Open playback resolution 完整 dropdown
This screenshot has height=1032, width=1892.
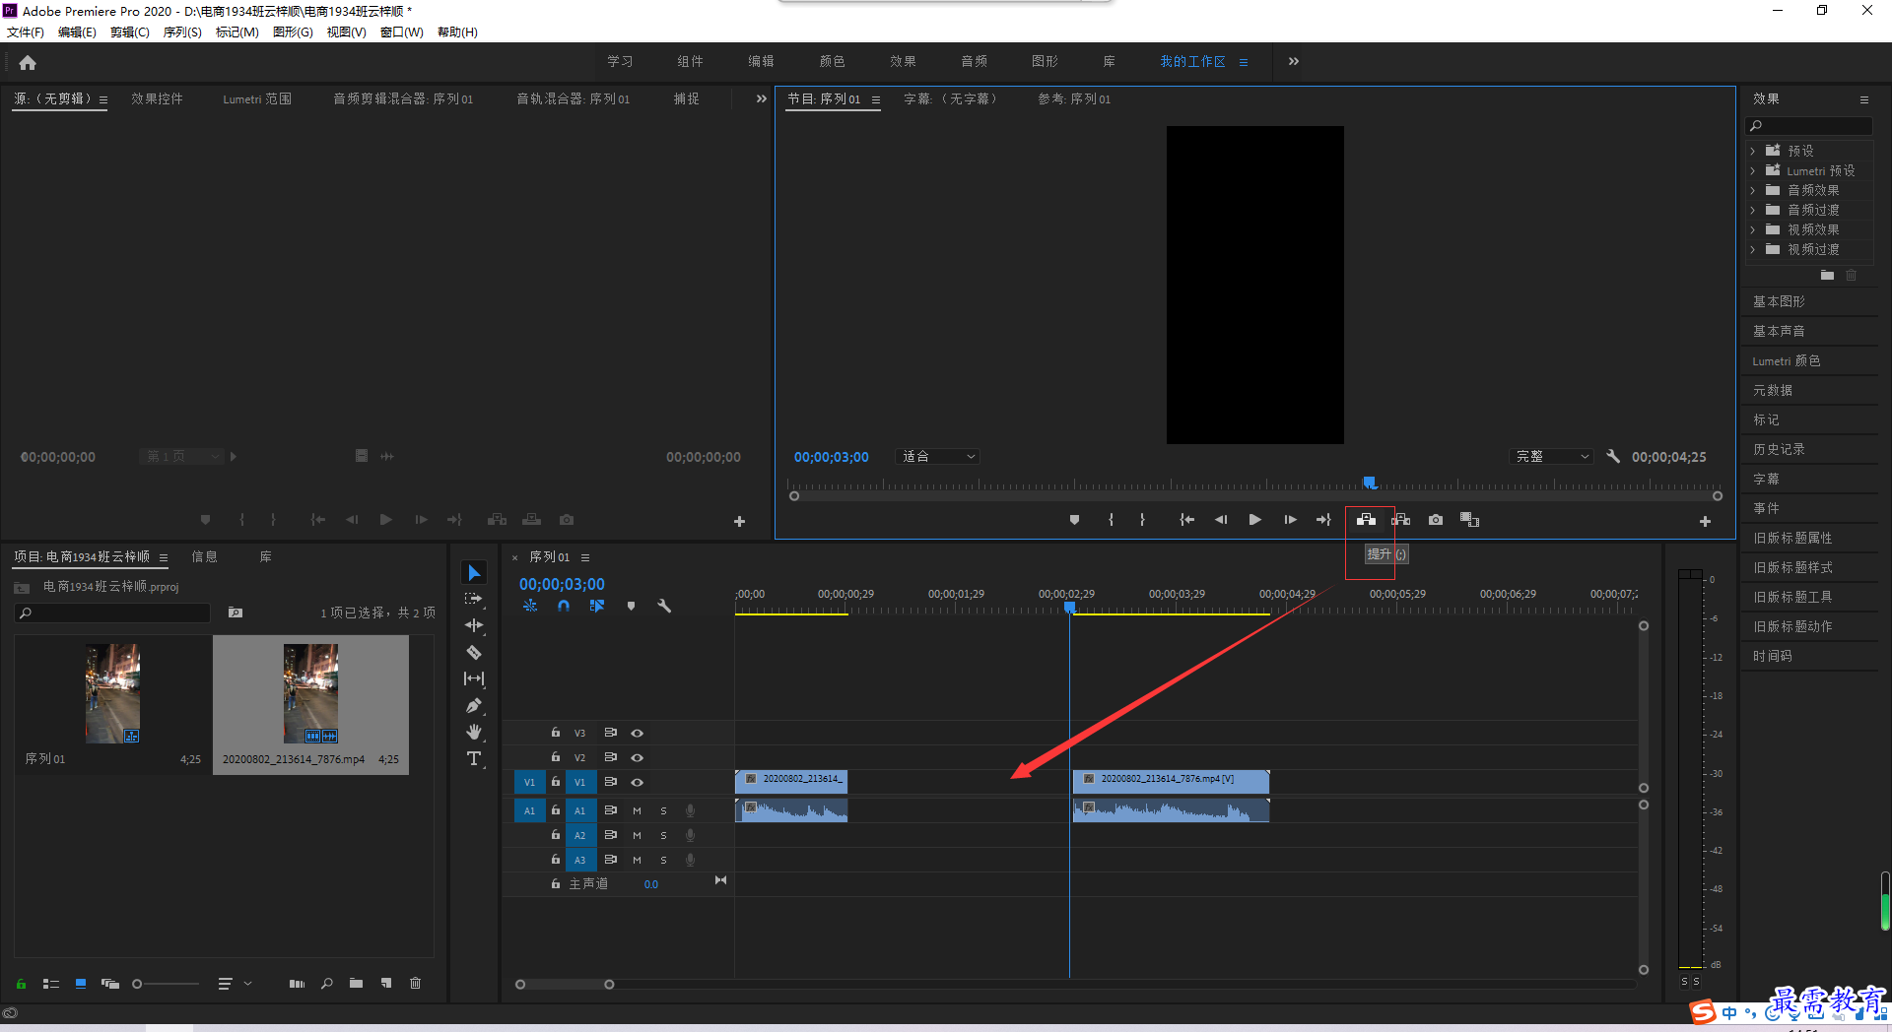[x=1552, y=456]
